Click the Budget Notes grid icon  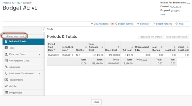6,92
